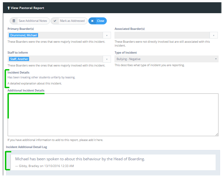Expand the Staff to inform dropdown arrow
The image size is (222, 176).
(107, 59)
